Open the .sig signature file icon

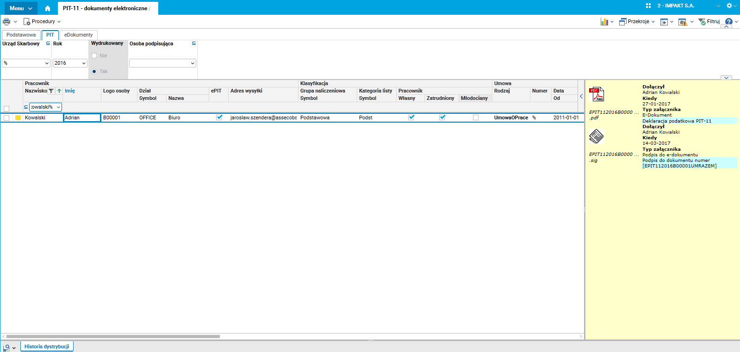pos(597,136)
